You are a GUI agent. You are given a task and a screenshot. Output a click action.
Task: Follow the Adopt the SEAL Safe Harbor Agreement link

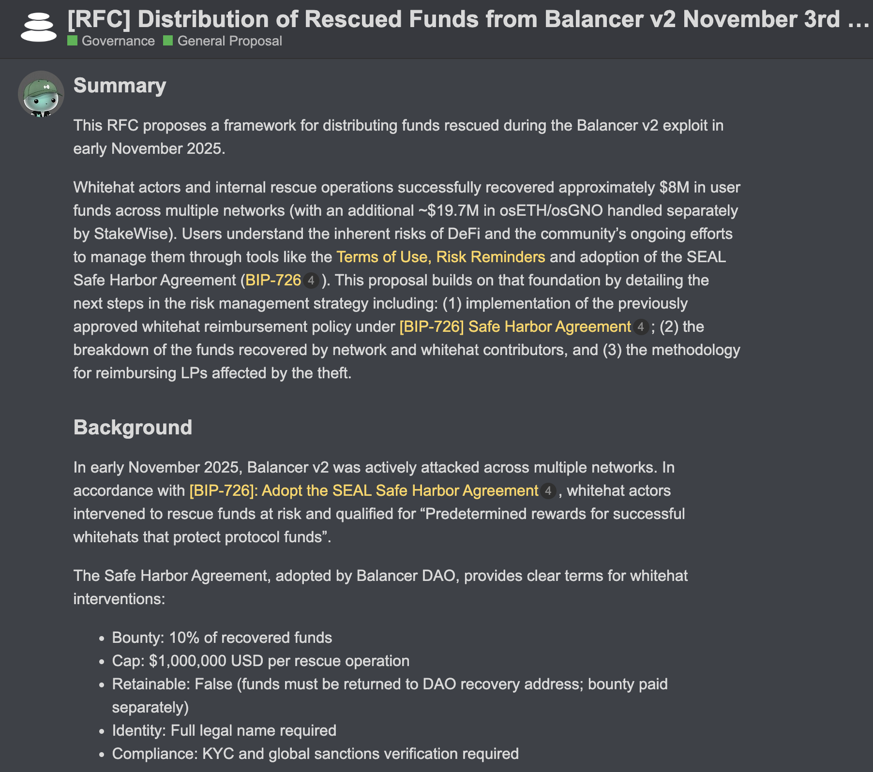[x=363, y=490]
